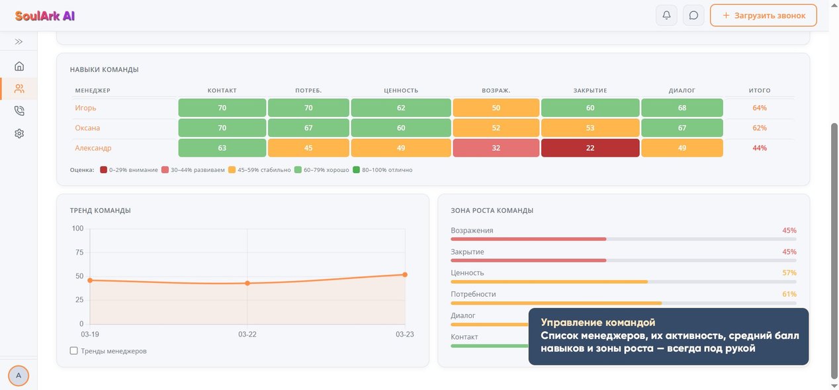Click the Ценность progress bar at 57%
The height and width of the screenshot is (390, 839).
(x=623, y=282)
